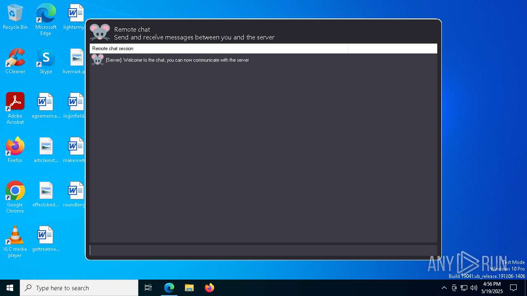Show hidden system tray icons

pyautogui.click(x=444, y=288)
